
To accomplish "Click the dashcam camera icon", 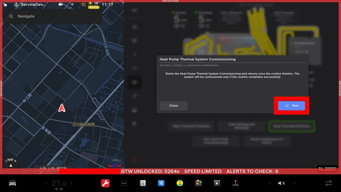I will tap(61, 5).
